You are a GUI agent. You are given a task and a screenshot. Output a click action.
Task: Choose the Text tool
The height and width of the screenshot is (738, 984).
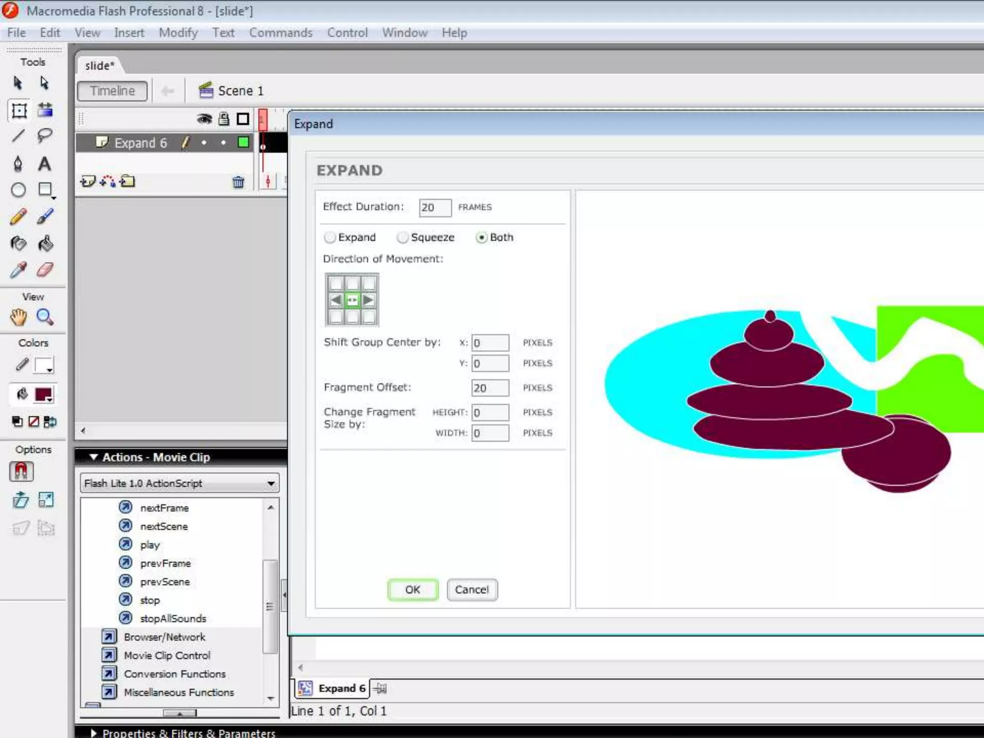click(x=45, y=164)
